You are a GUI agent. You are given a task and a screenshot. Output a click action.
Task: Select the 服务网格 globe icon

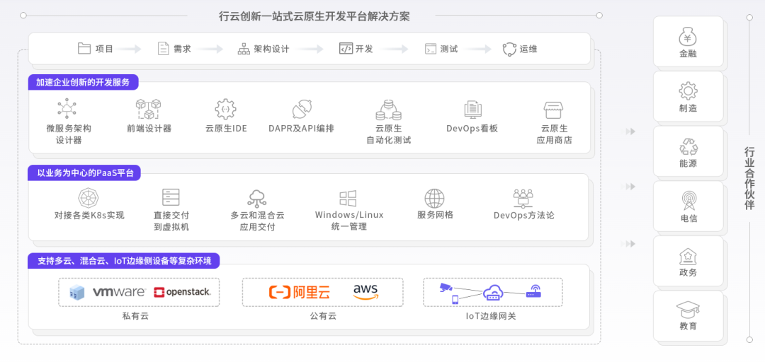point(434,198)
